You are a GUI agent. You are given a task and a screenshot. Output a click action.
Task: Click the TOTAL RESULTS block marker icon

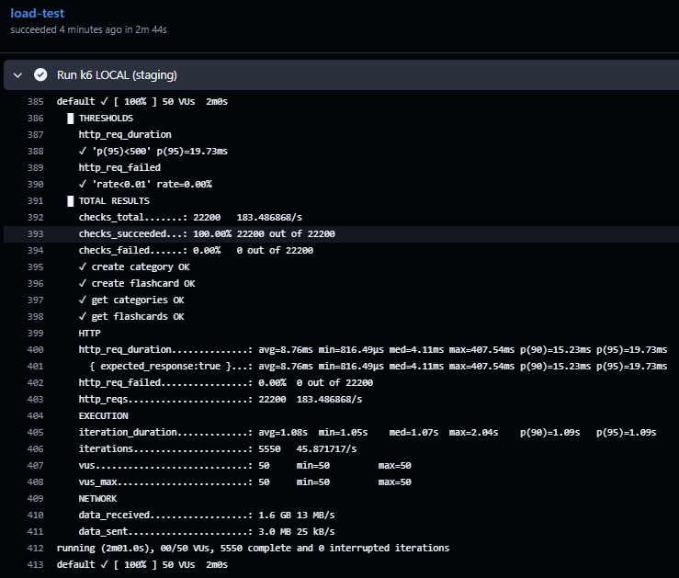coord(71,201)
